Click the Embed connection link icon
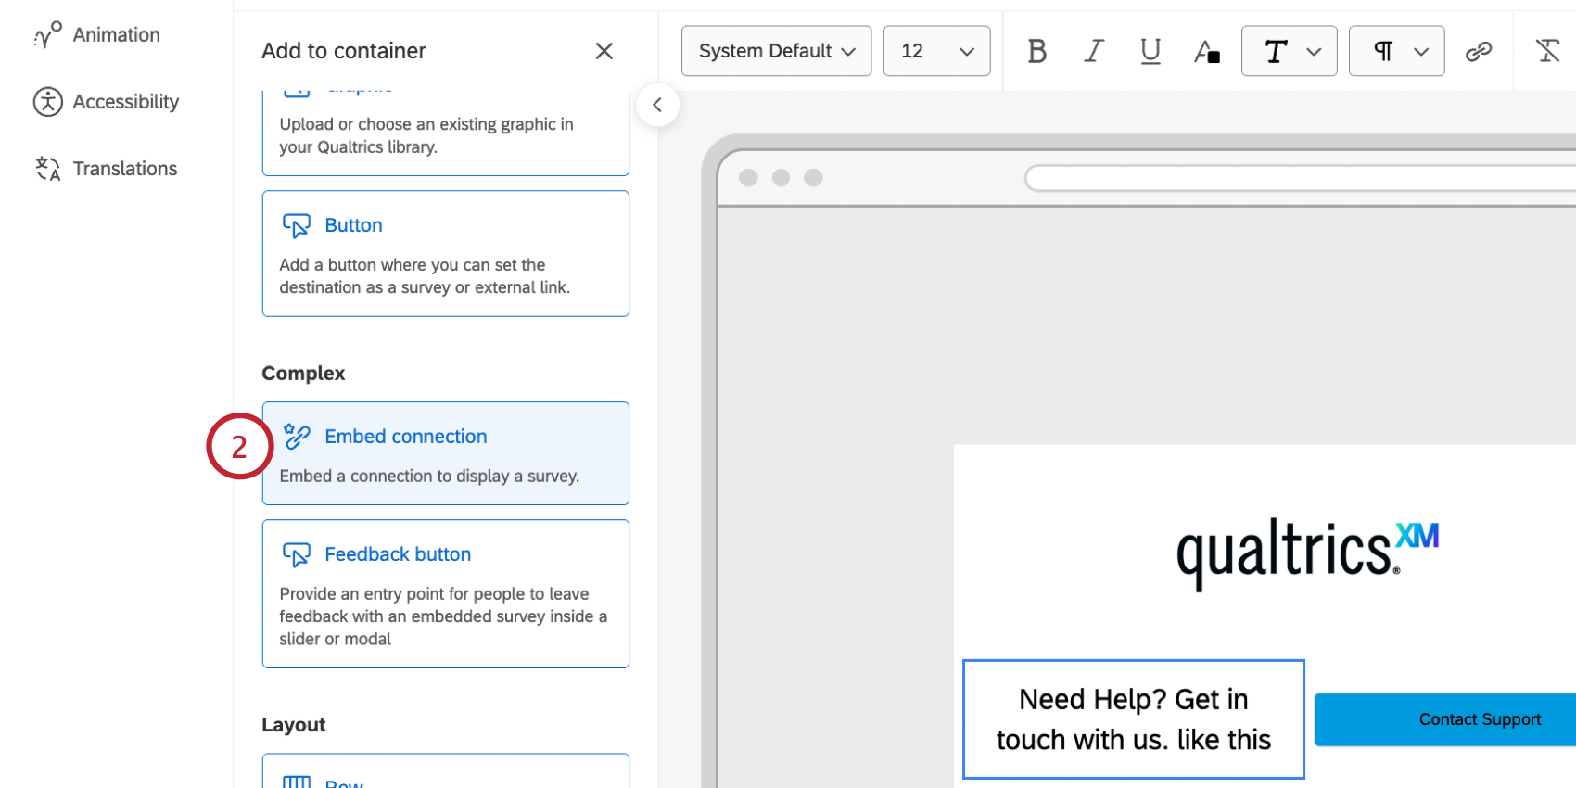Screen dimensions: 1576x788 click(297, 437)
